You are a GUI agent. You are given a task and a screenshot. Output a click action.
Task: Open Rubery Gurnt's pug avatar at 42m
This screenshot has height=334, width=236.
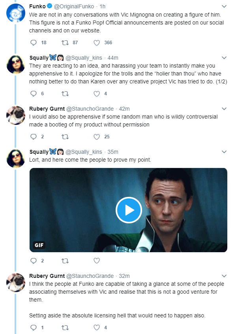pyautogui.click(x=16, y=115)
